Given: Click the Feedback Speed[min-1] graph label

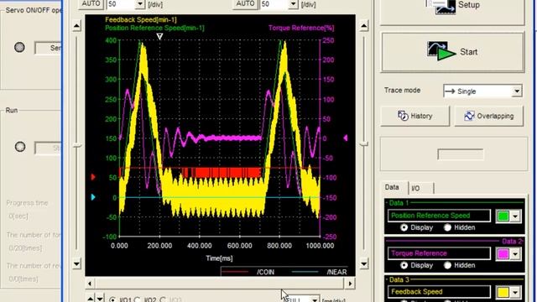Looking at the screenshot, I should (x=141, y=20).
